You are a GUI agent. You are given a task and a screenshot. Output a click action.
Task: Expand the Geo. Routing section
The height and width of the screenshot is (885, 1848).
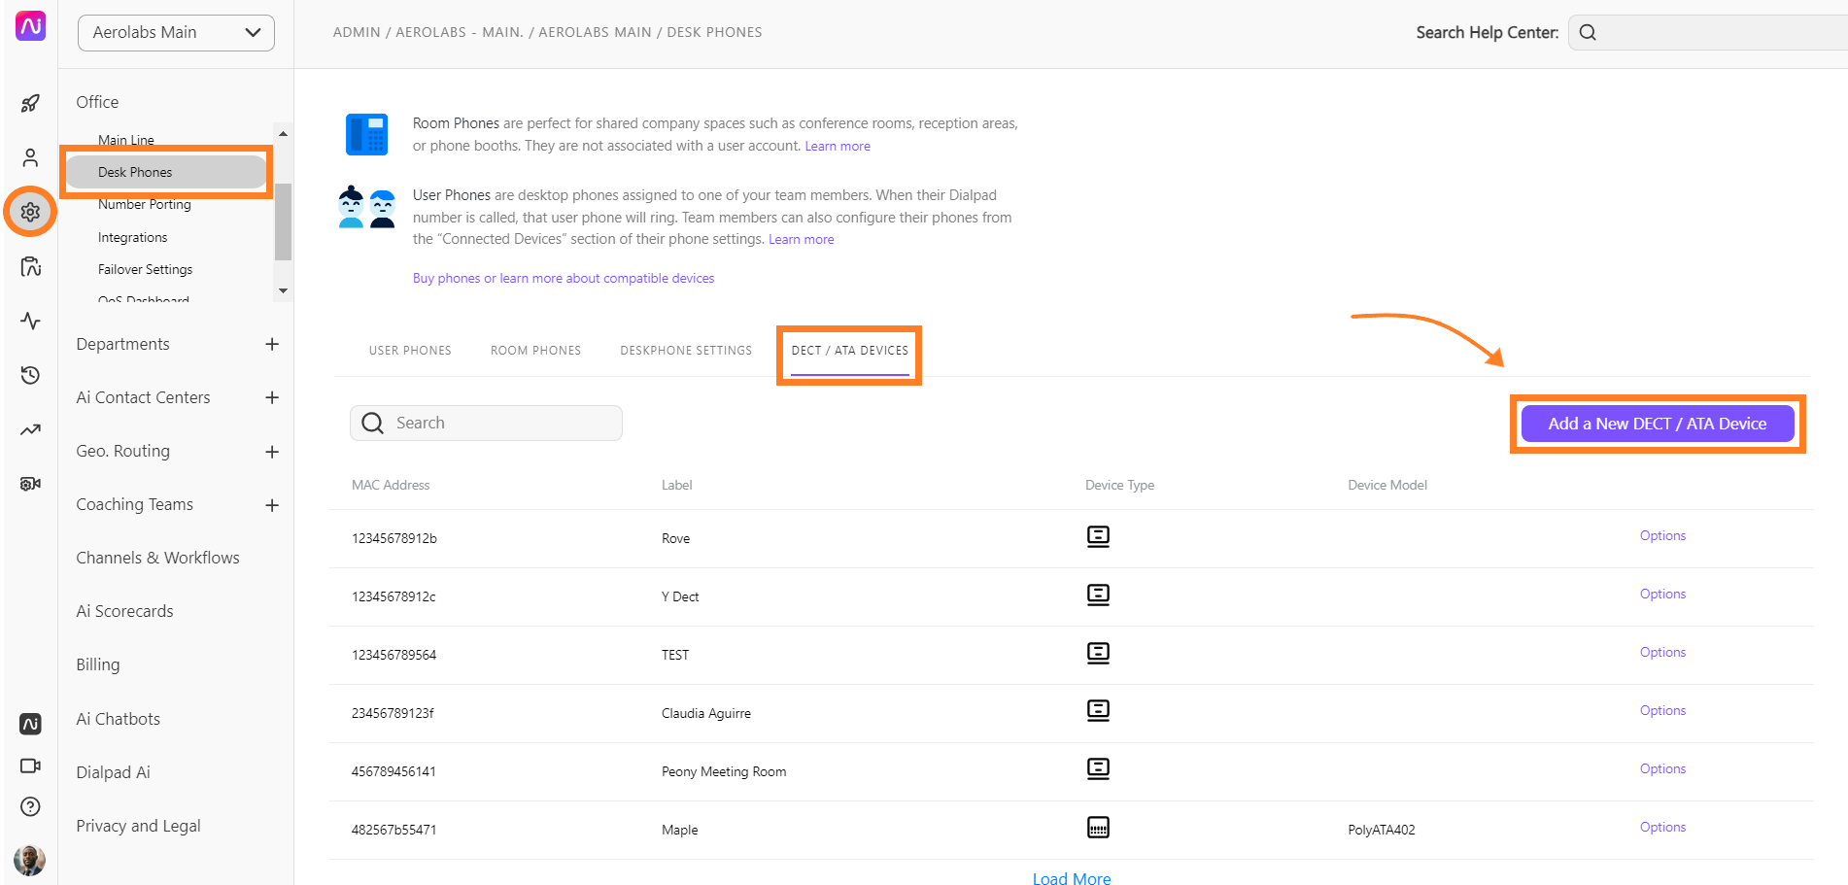point(272,452)
